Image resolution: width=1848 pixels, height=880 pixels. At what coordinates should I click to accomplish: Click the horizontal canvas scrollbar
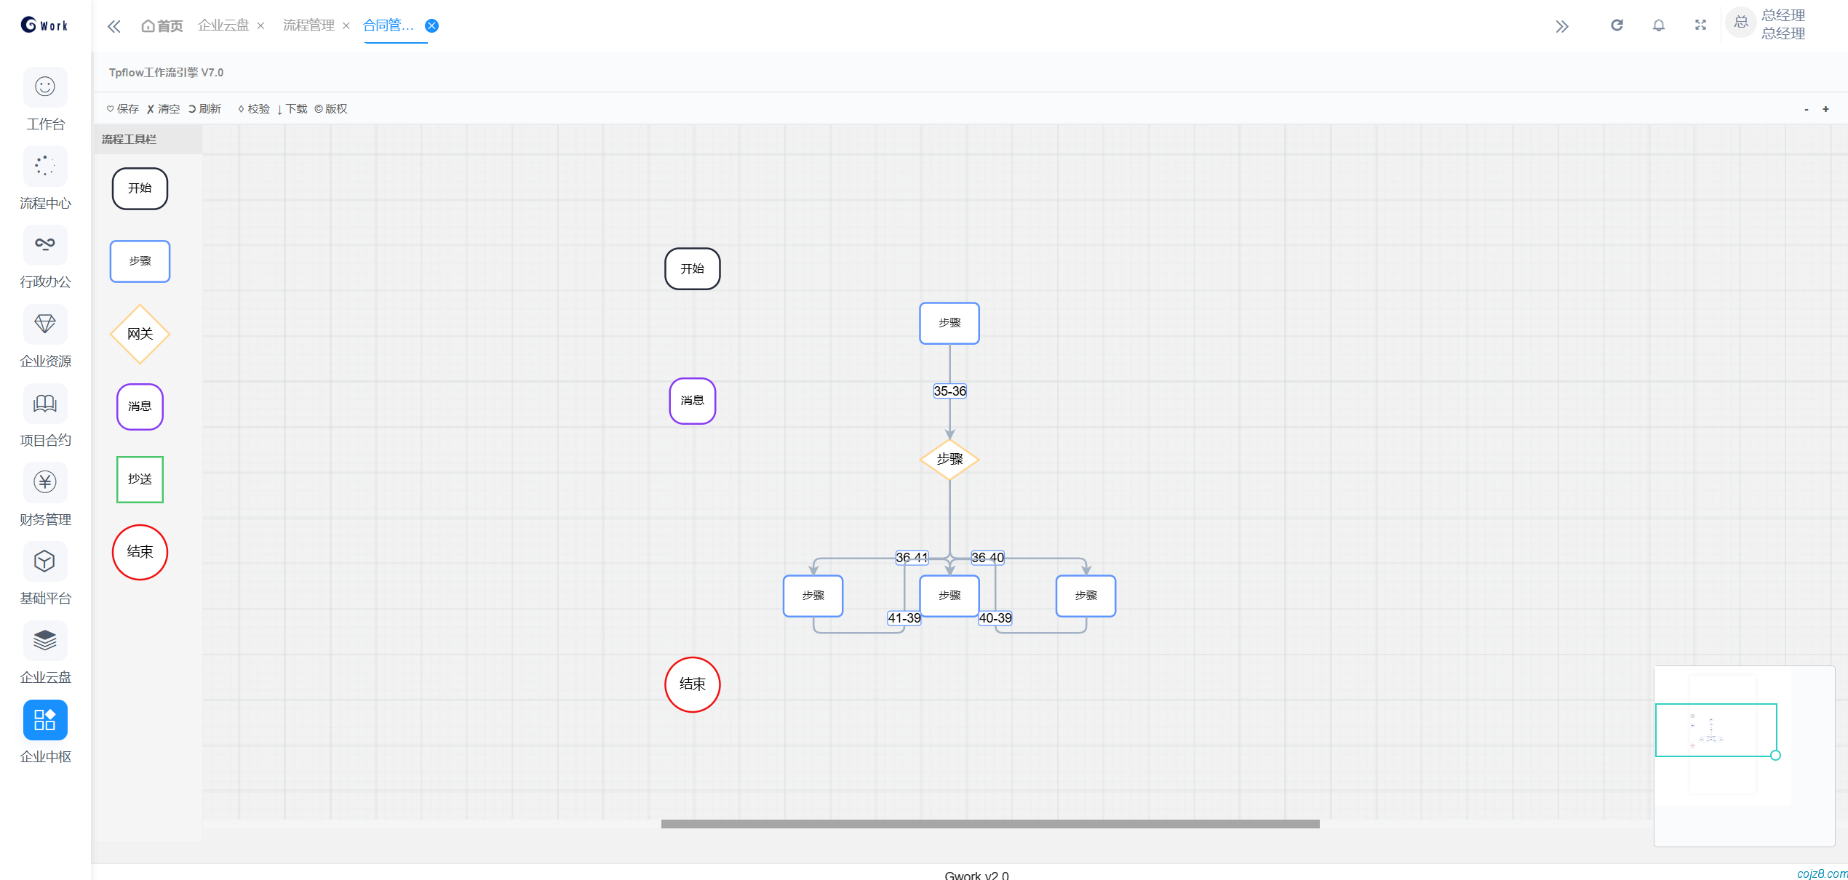[x=989, y=824]
